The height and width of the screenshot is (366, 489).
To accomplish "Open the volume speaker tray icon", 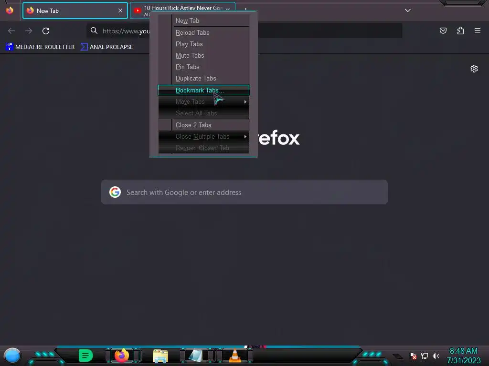I will (x=436, y=356).
